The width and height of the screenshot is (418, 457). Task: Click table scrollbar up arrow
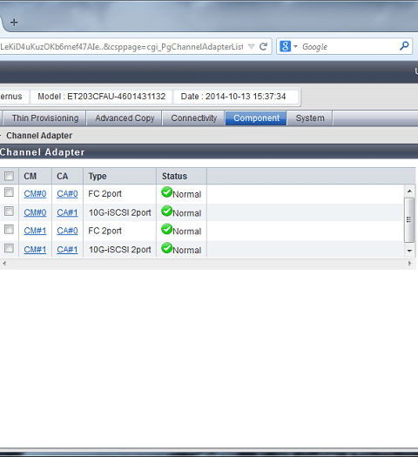[x=409, y=192]
